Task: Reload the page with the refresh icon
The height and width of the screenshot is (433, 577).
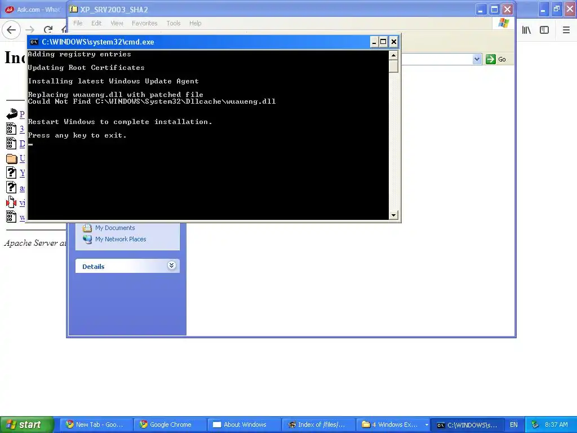Action: tap(48, 30)
